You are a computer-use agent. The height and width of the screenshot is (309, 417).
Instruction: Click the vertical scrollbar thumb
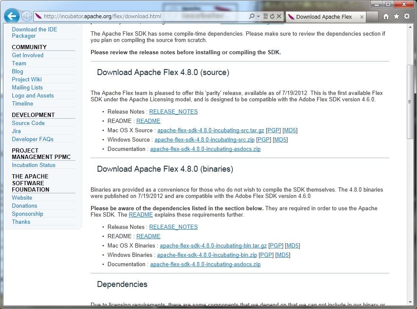pos(410,101)
